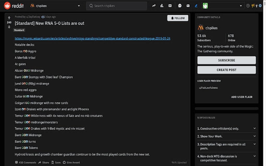Screen dimensions: 266x166
Task: Toggle Subscribe for r/spikes
Action: click(226, 60)
